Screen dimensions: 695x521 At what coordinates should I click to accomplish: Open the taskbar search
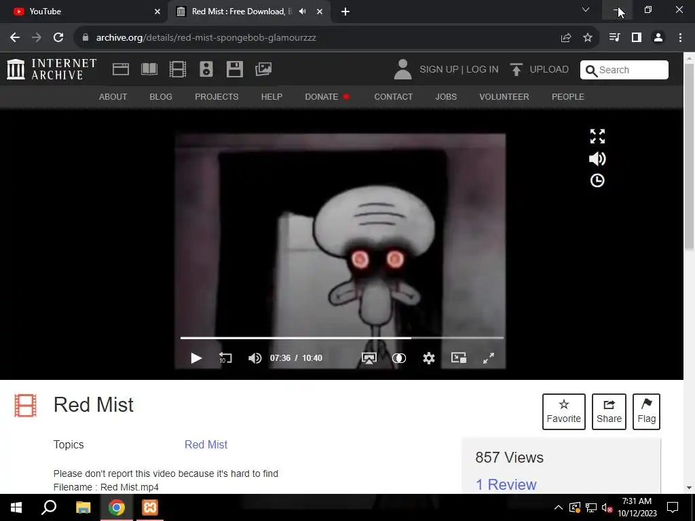coord(49,507)
